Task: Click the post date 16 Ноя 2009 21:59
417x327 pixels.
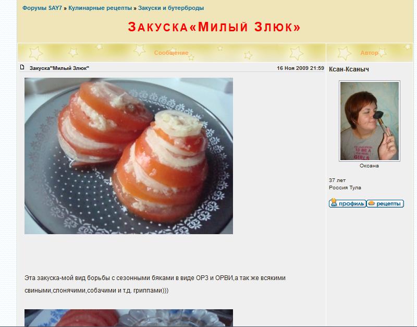Action: point(300,68)
